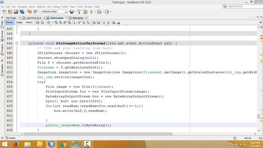Open the File menu
This screenshot has height=148, width=263.
pos(2,7)
